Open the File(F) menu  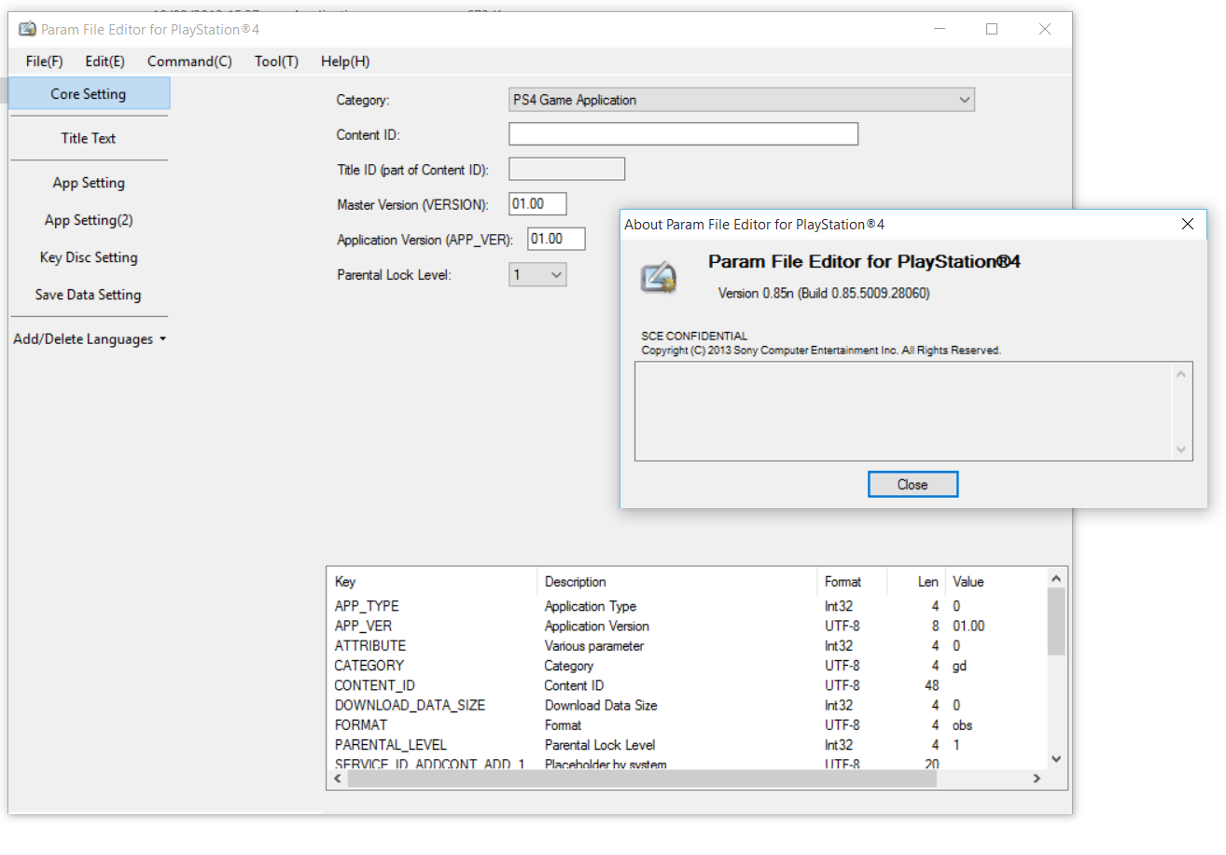[45, 62]
